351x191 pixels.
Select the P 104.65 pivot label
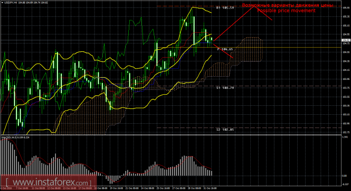[225, 49]
